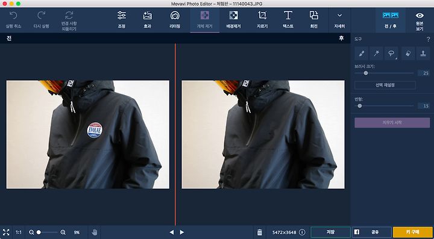Click the Redo (다시 실행) icon
Image resolution: width=434 pixels, height=239 pixels.
[x=41, y=15]
